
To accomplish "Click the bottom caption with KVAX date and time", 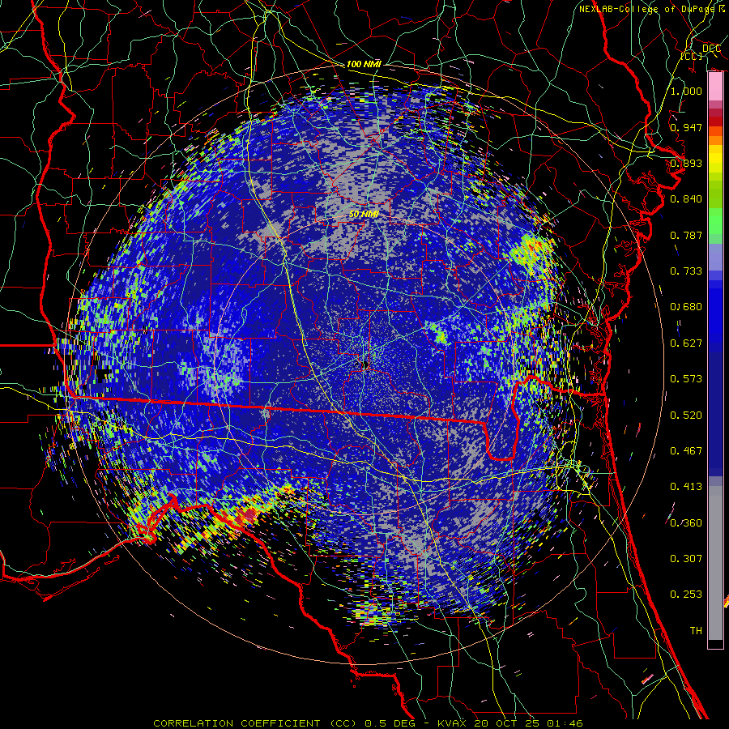I will coord(368,723).
